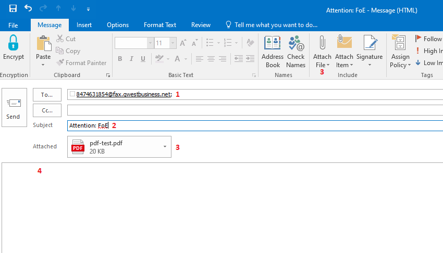Click the Save icon in title bar
The width and height of the screenshot is (443, 253).
click(13, 9)
